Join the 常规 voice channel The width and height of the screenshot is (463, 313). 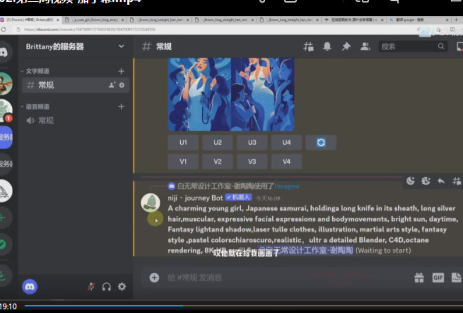(46, 121)
